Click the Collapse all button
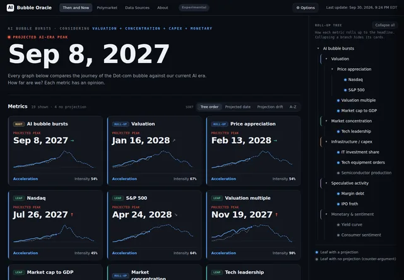404x280 pixels. click(x=384, y=25)
